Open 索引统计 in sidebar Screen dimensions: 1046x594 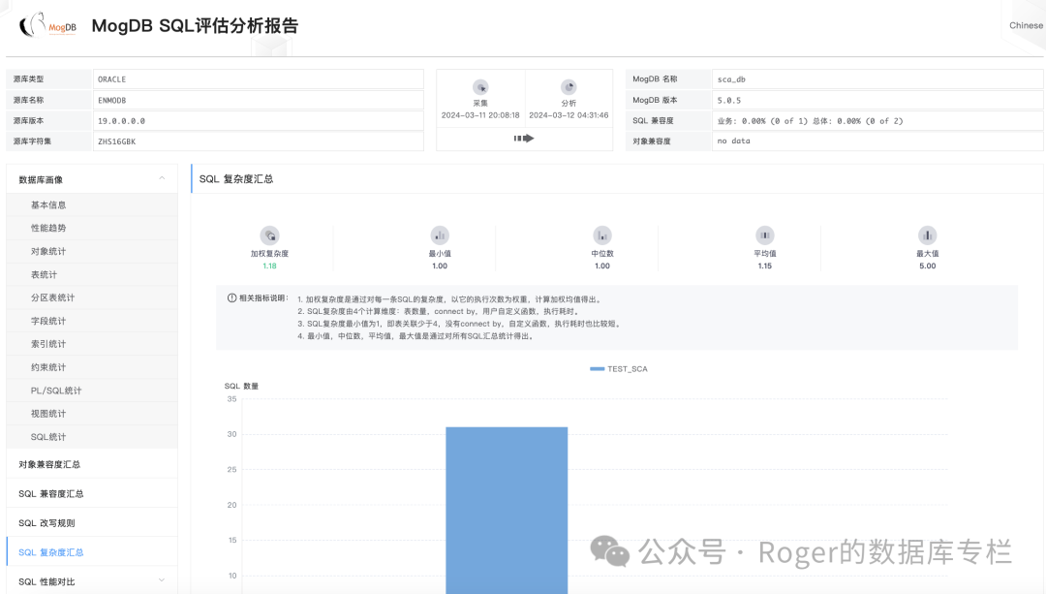(x=92, y=344)
